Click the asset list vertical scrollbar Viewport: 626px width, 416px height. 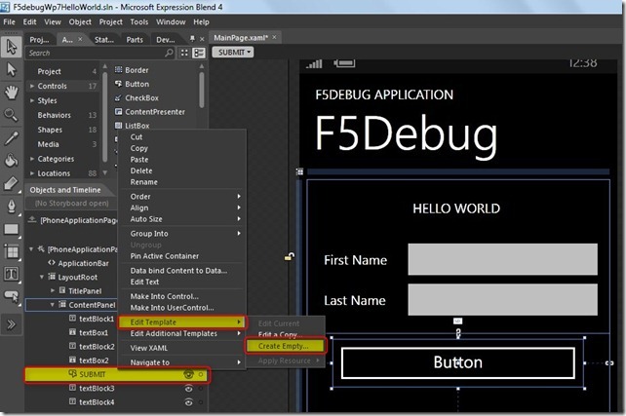click(x=201, y=88)
